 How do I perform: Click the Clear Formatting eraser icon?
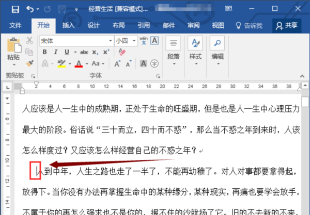coord(122,52)
